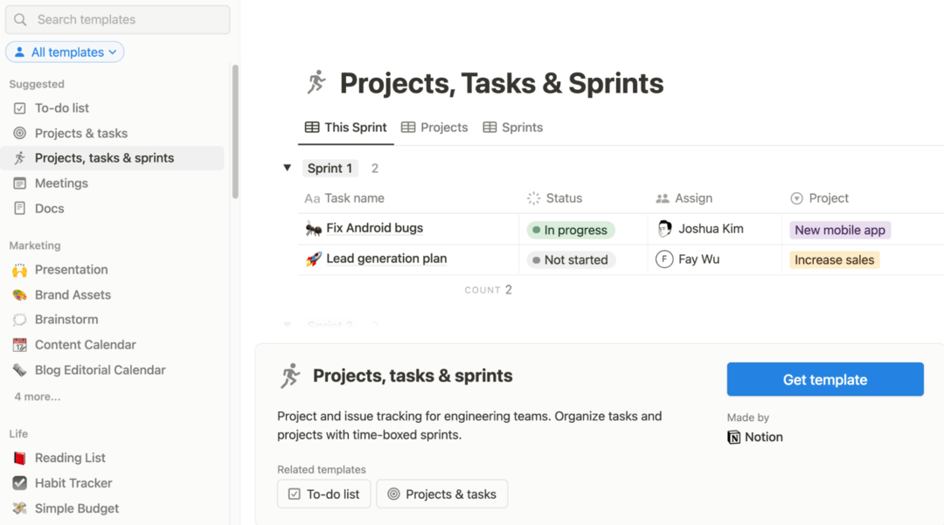Click the Content Calendar icon in sidebar

pyautogui.click(x=19, y=345)
